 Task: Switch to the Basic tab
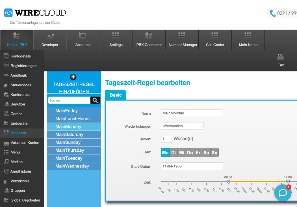pos(116,95)
